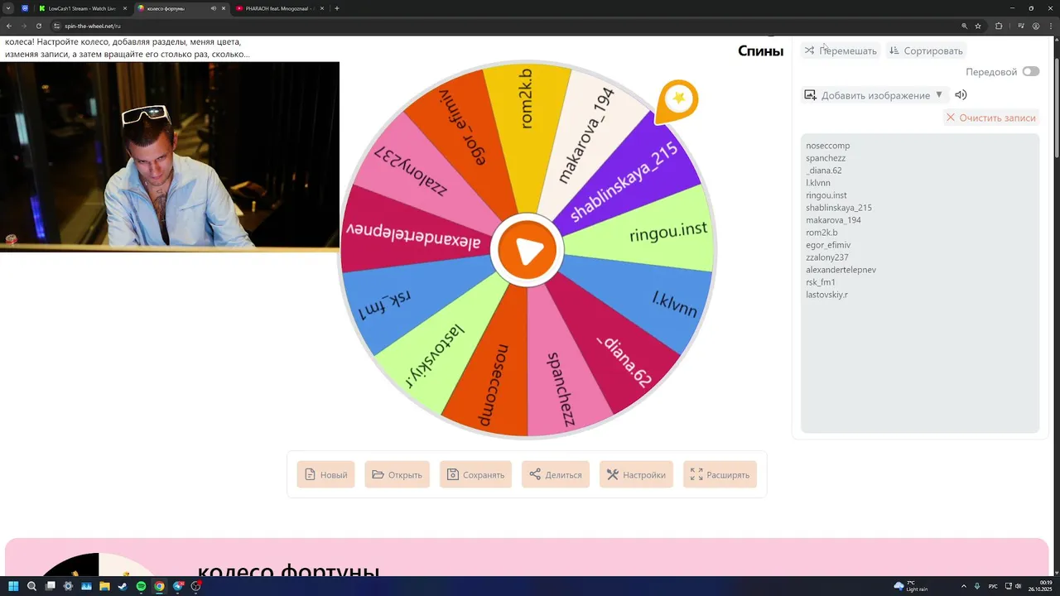The height and width of the screenshot is (596, 1060).
Task: Open the Добавить изображение dropdown
Action: click(x=874, y=95)
